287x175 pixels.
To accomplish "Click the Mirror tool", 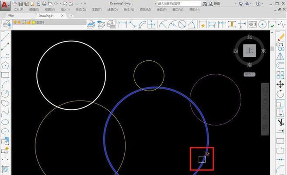I will 280,56.
